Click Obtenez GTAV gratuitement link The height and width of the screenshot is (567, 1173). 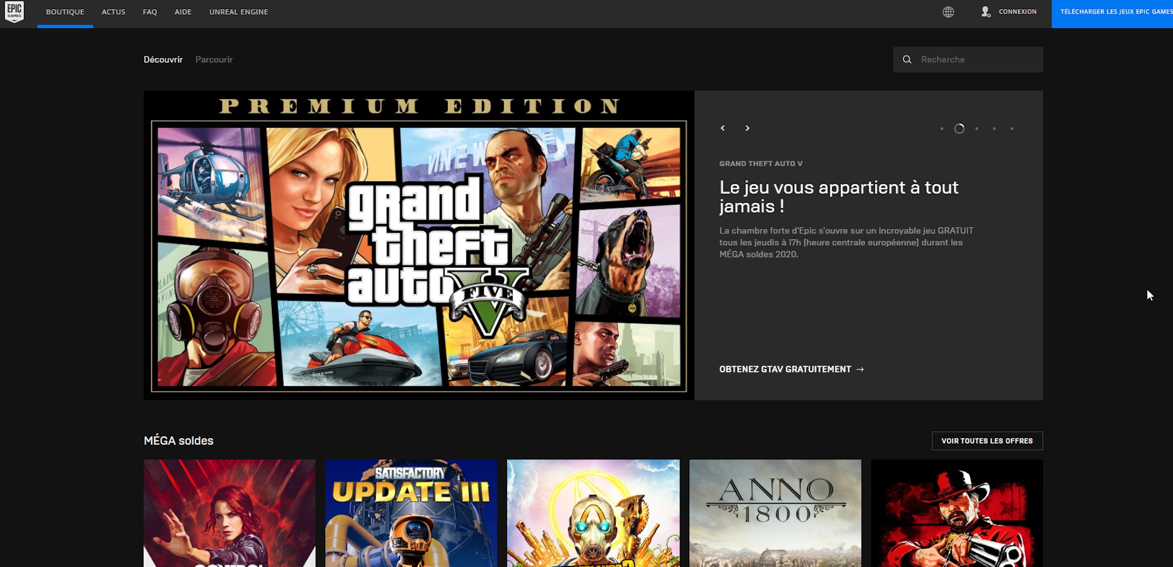[792, 369]
